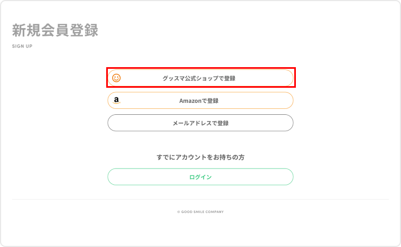The width and height of the screenshot is (401, 247).
Task: Click the Amazon logo icon
Action: [x=117, y=101]
